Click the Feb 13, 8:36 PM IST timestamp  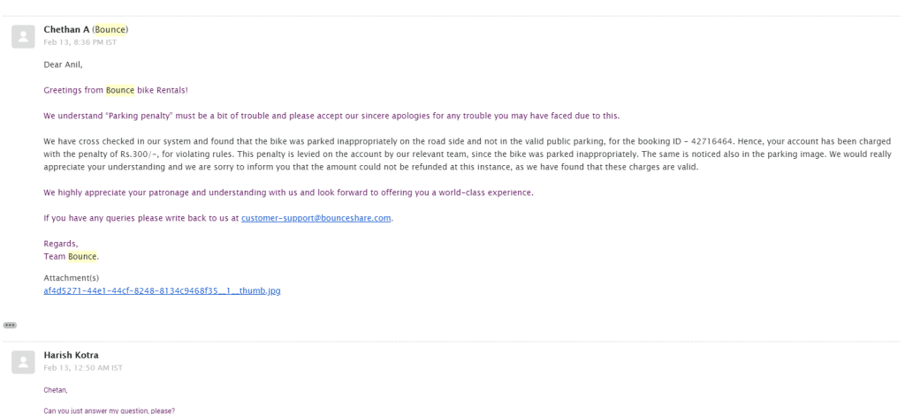(x=80, y=42)
